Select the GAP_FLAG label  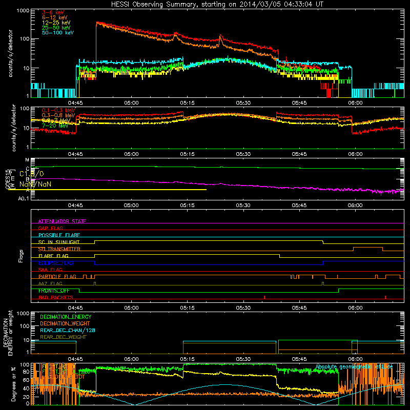coord(50,228)
